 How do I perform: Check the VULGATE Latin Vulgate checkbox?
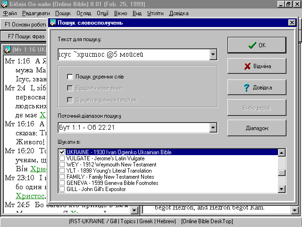point(62,158)
